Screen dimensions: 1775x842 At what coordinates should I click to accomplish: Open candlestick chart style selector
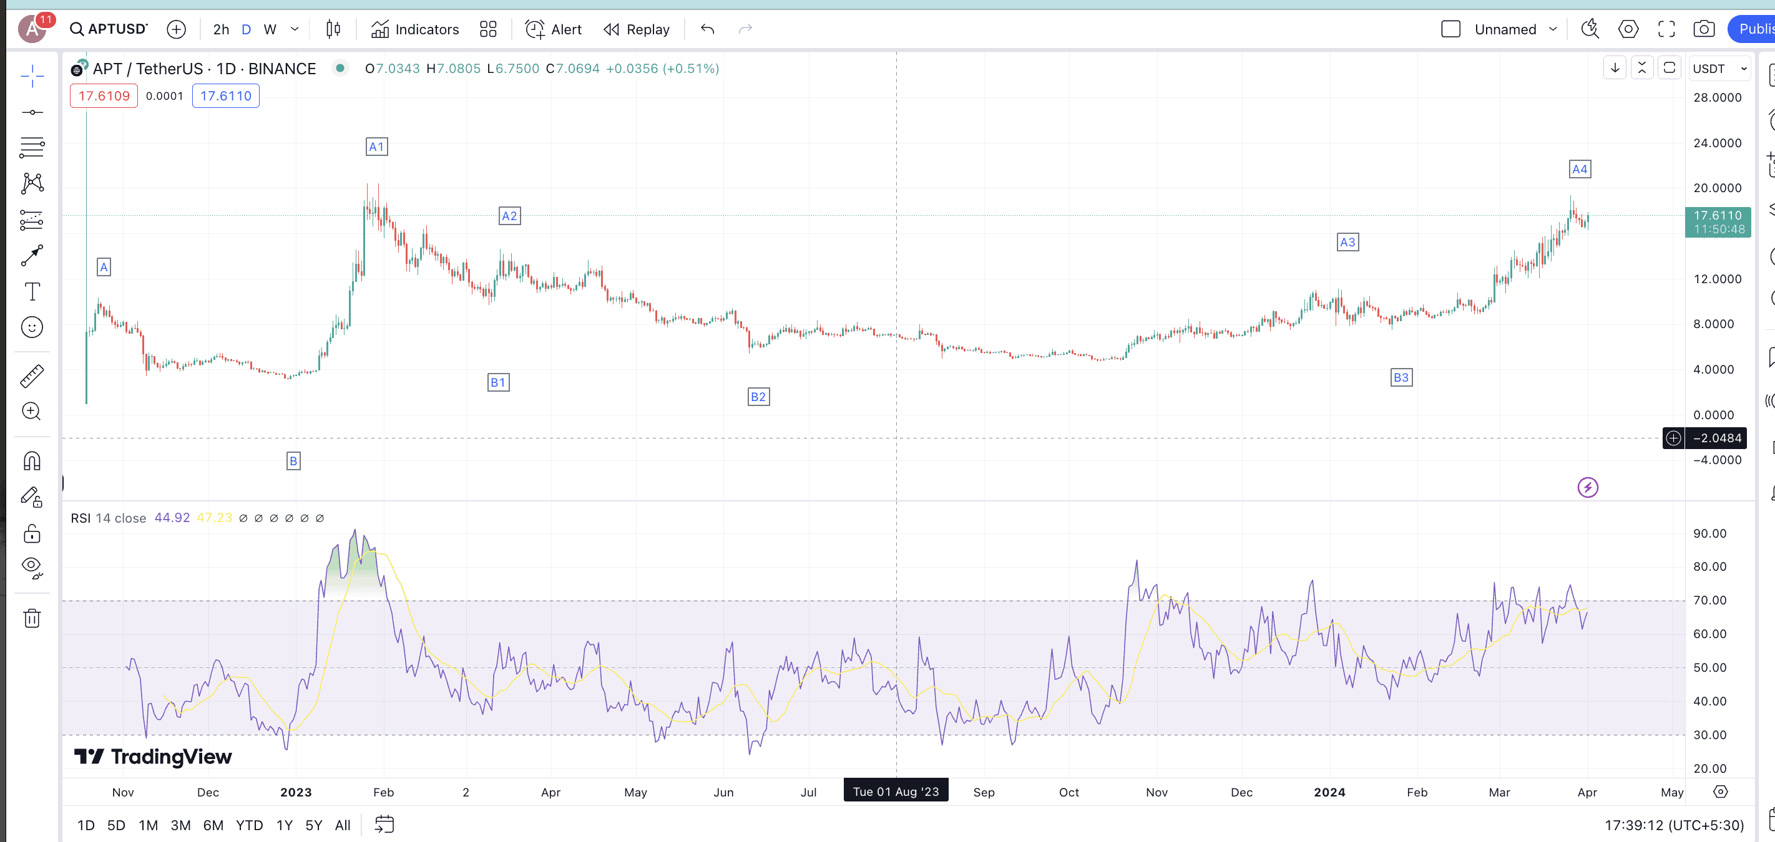(x=333, y=29)
